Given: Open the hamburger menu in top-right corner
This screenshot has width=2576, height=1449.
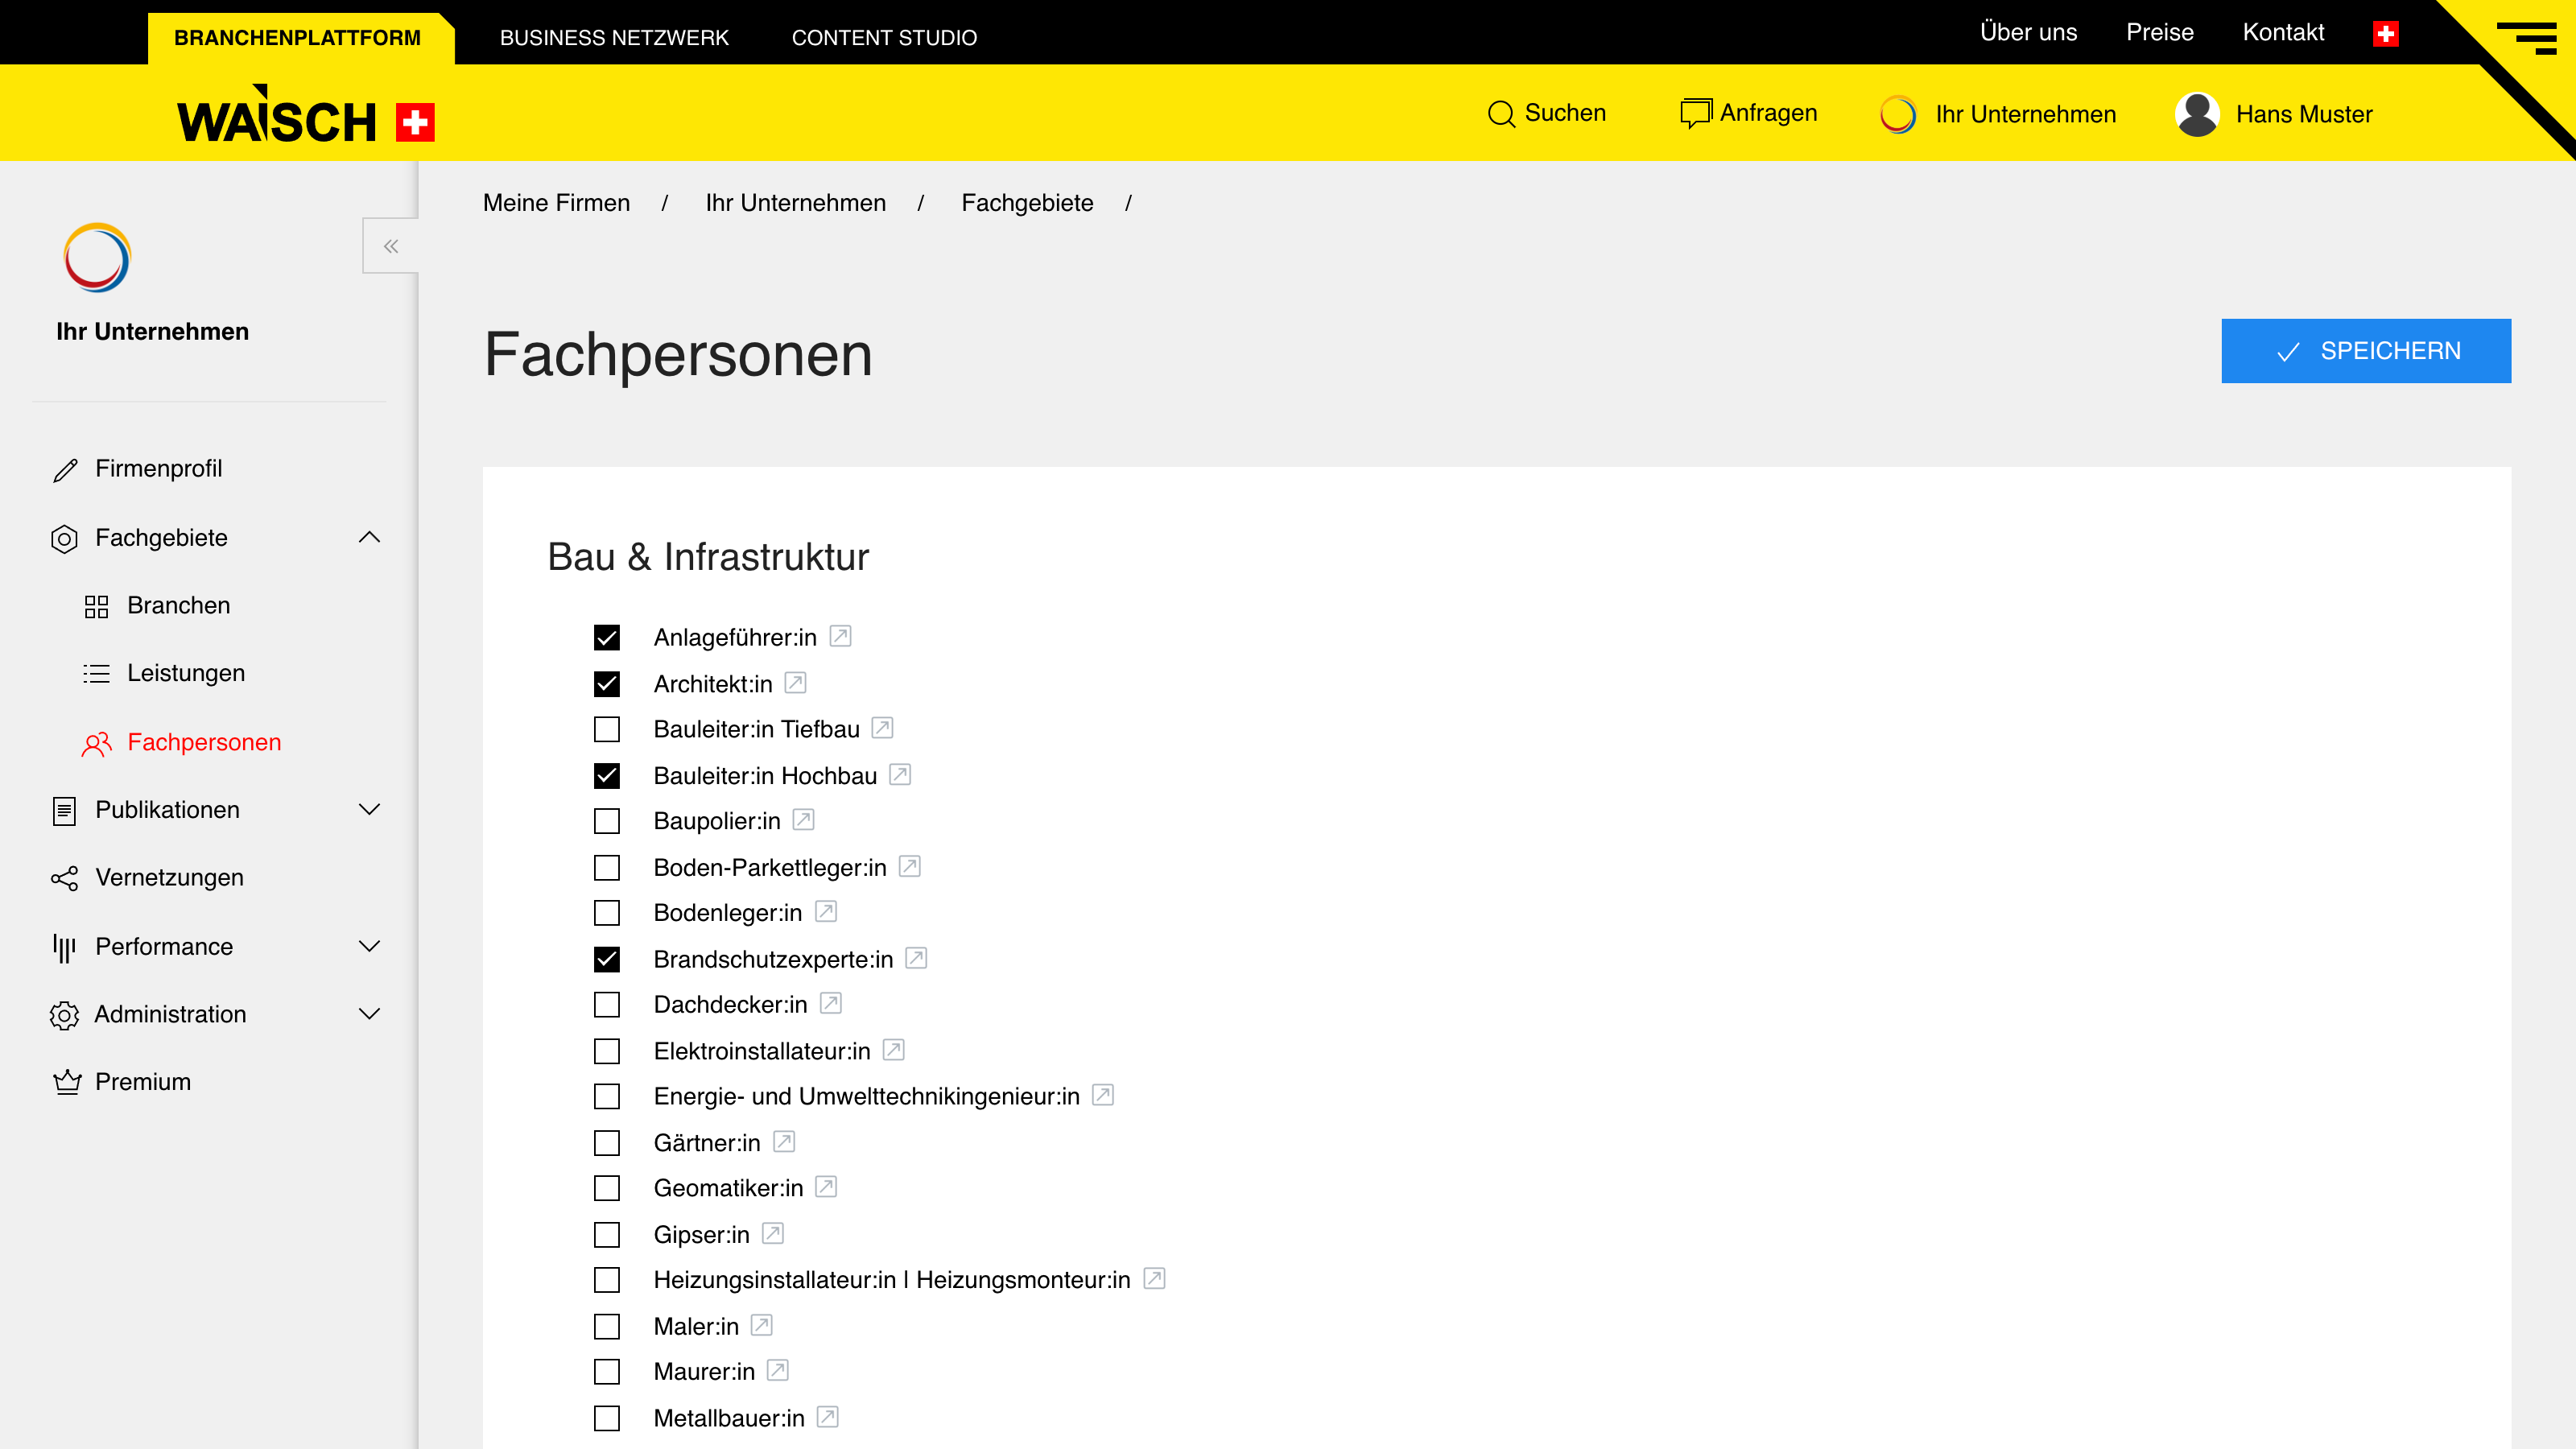Looking at the screenshot, I should pyautogui.click(x=2527, y=37).
